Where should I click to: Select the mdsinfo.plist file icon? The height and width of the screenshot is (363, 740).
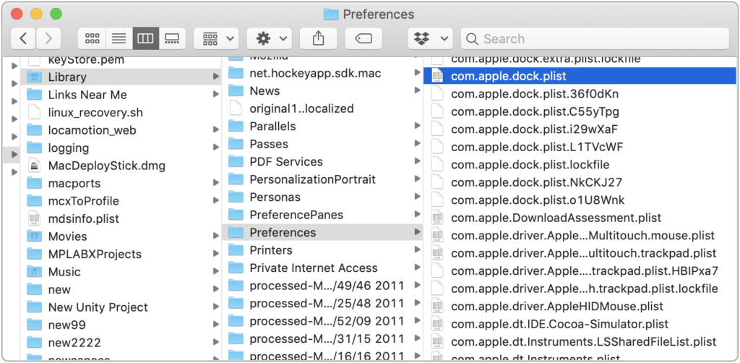35,218
